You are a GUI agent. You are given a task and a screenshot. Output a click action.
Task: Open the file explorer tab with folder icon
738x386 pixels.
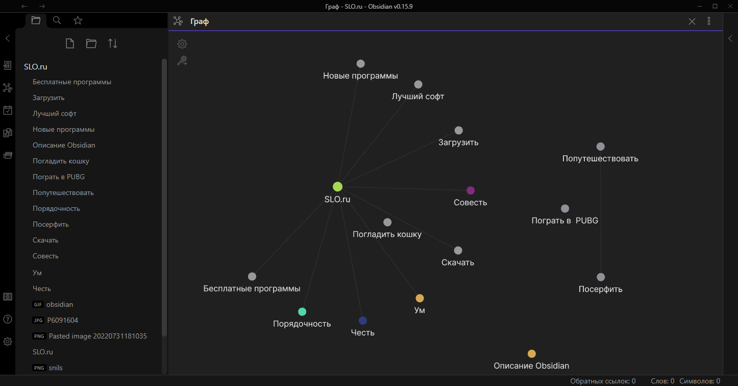click(x=36, y=20)
